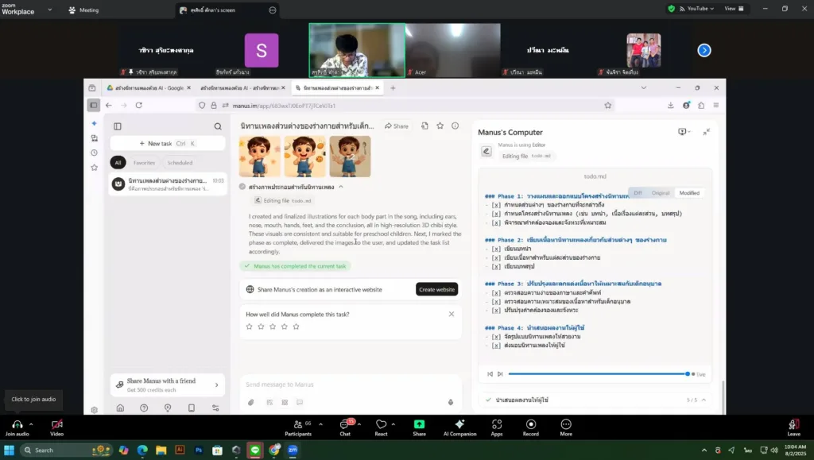This screenshot has width=814, height=460.
Task: Click the microphone voice input icon
Action: [451, 402]
